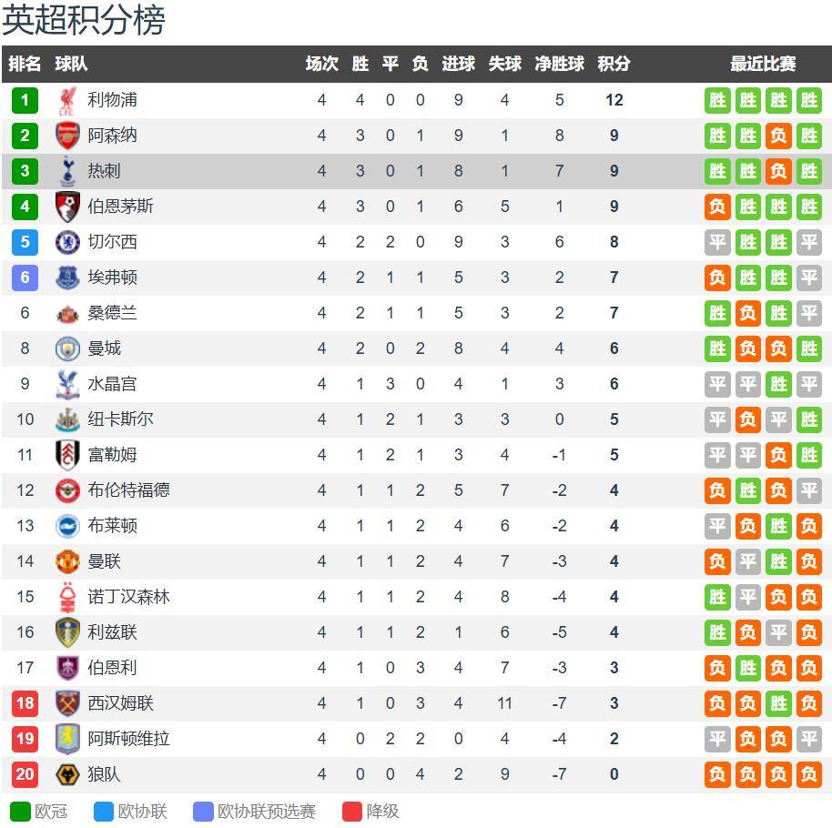Click the Manchester City crest icon

[x=67, y=348]
